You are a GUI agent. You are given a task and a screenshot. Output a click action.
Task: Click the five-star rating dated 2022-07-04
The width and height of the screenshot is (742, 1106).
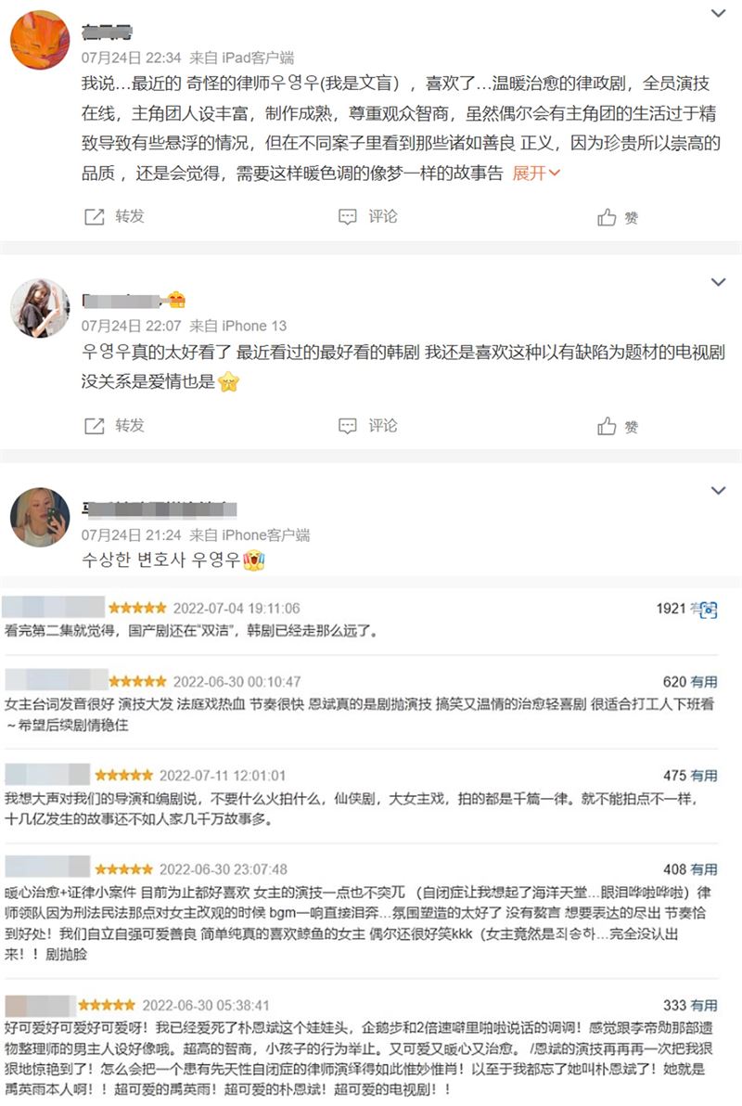(137, 608)
